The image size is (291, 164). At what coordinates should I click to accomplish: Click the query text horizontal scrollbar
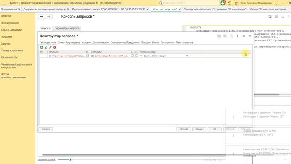tap(266, 94)
